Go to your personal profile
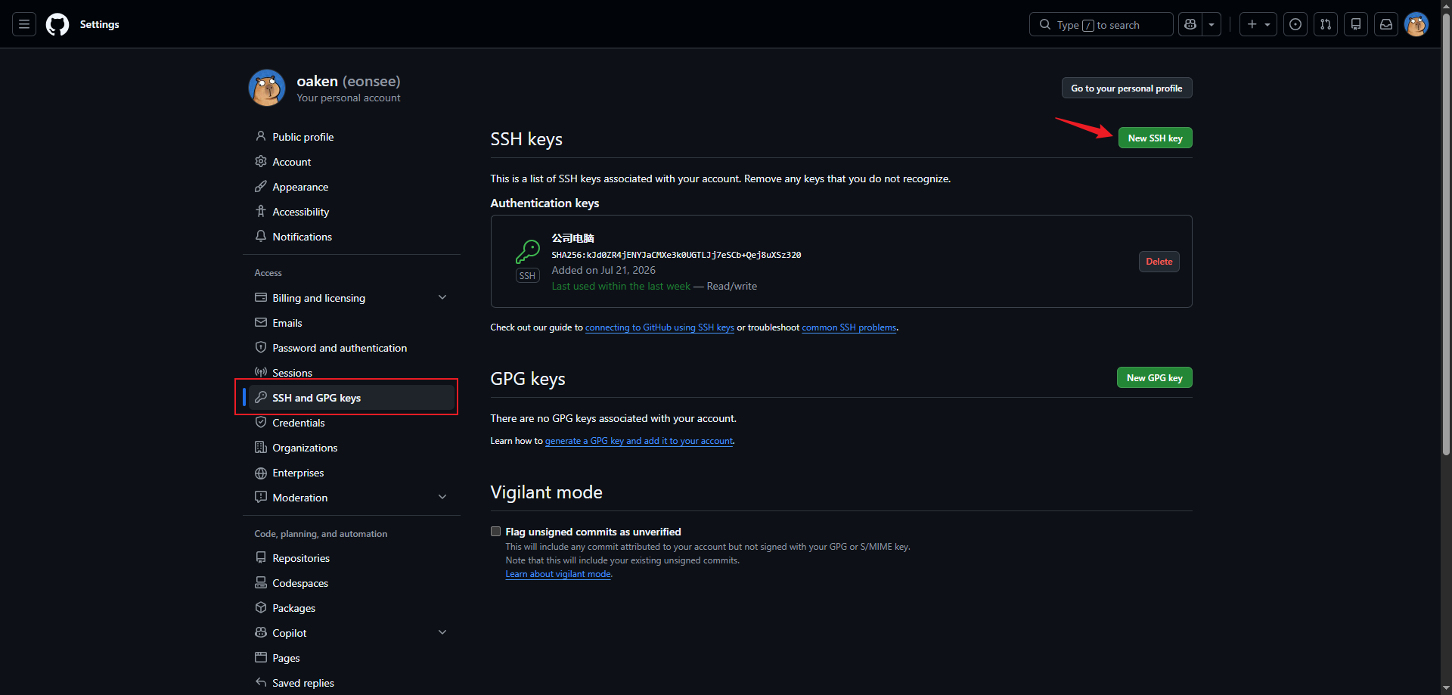The image size is (1452, 695). pyautogui.click(x=1127, y=88)
